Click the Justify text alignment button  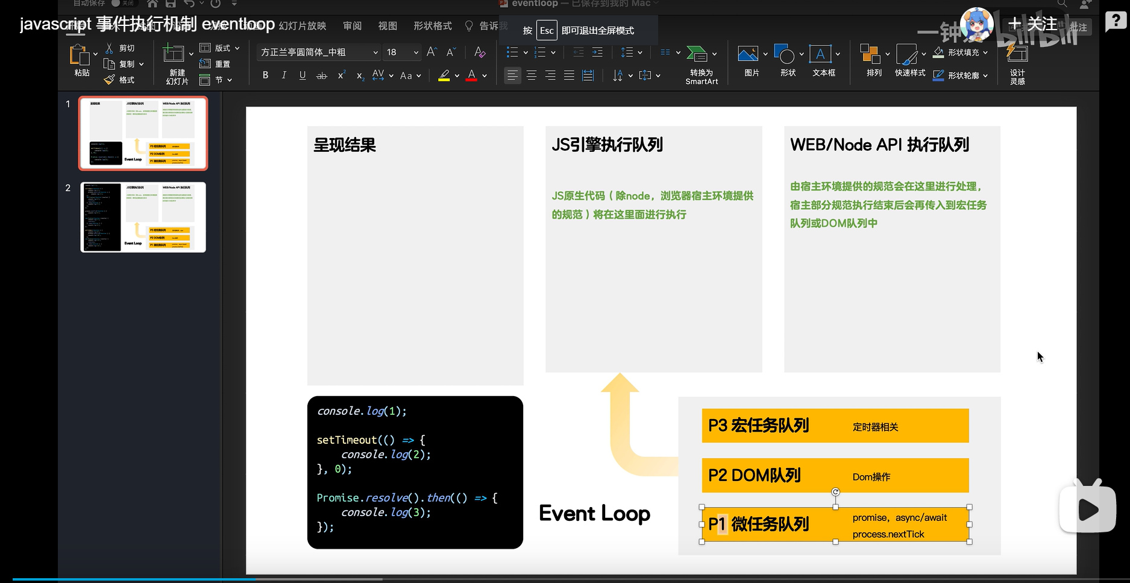pyautogui.click(x=569, y=75)
